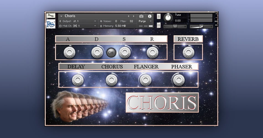The image size is (263, 138).
Task: Click the PHASER label
Action: (x=182, y=67)
